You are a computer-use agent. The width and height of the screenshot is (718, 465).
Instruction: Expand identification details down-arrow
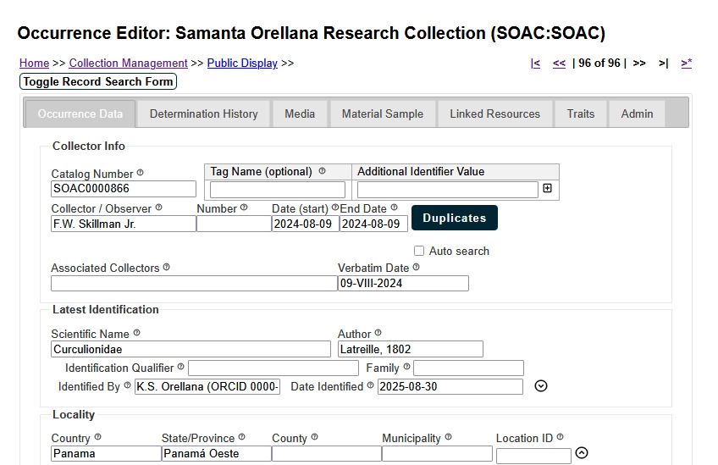pos(542,386)
